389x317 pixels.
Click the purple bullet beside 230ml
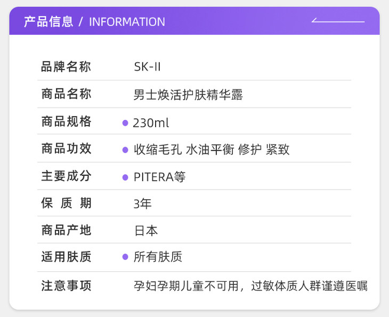click(125, 123)
